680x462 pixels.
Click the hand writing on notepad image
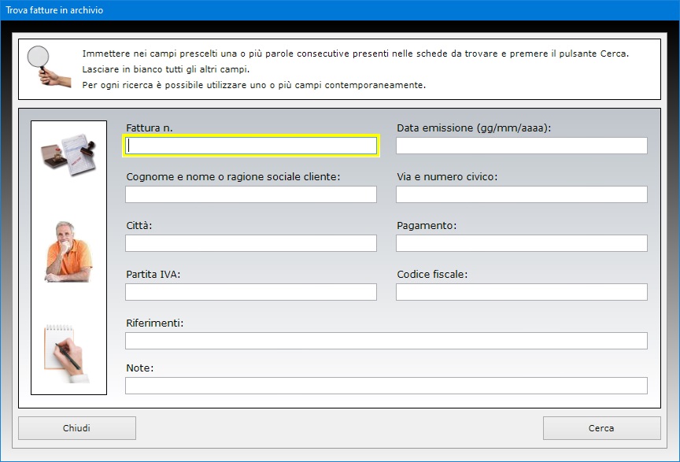click(x=67, y=353)
